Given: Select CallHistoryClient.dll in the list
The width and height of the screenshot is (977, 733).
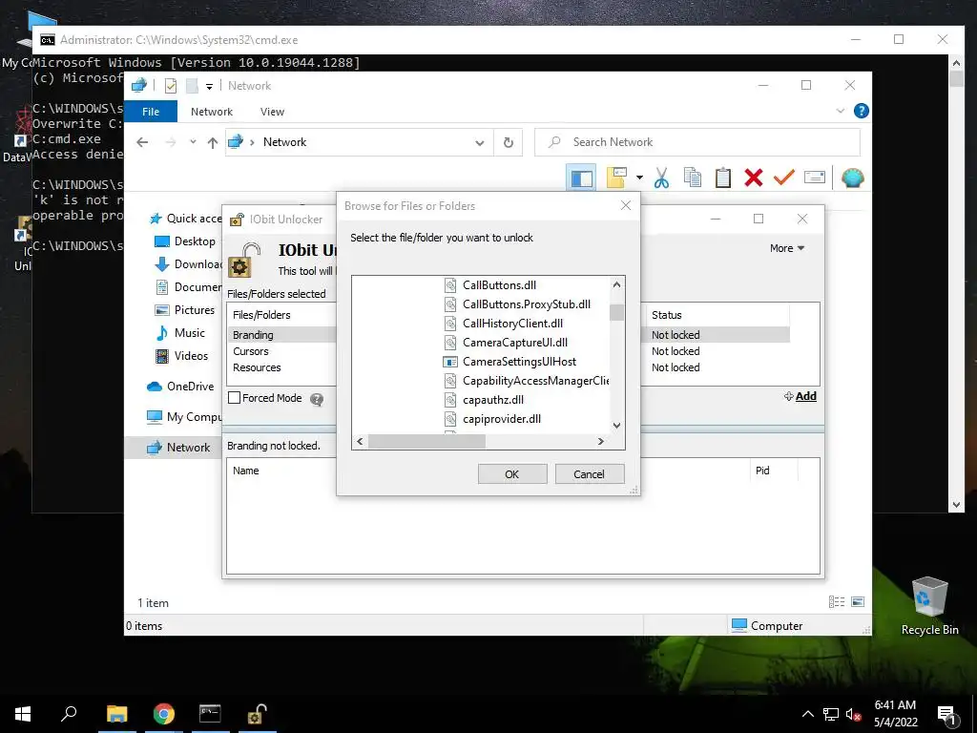Looking at the screenshot, I should tap(512, 323).
